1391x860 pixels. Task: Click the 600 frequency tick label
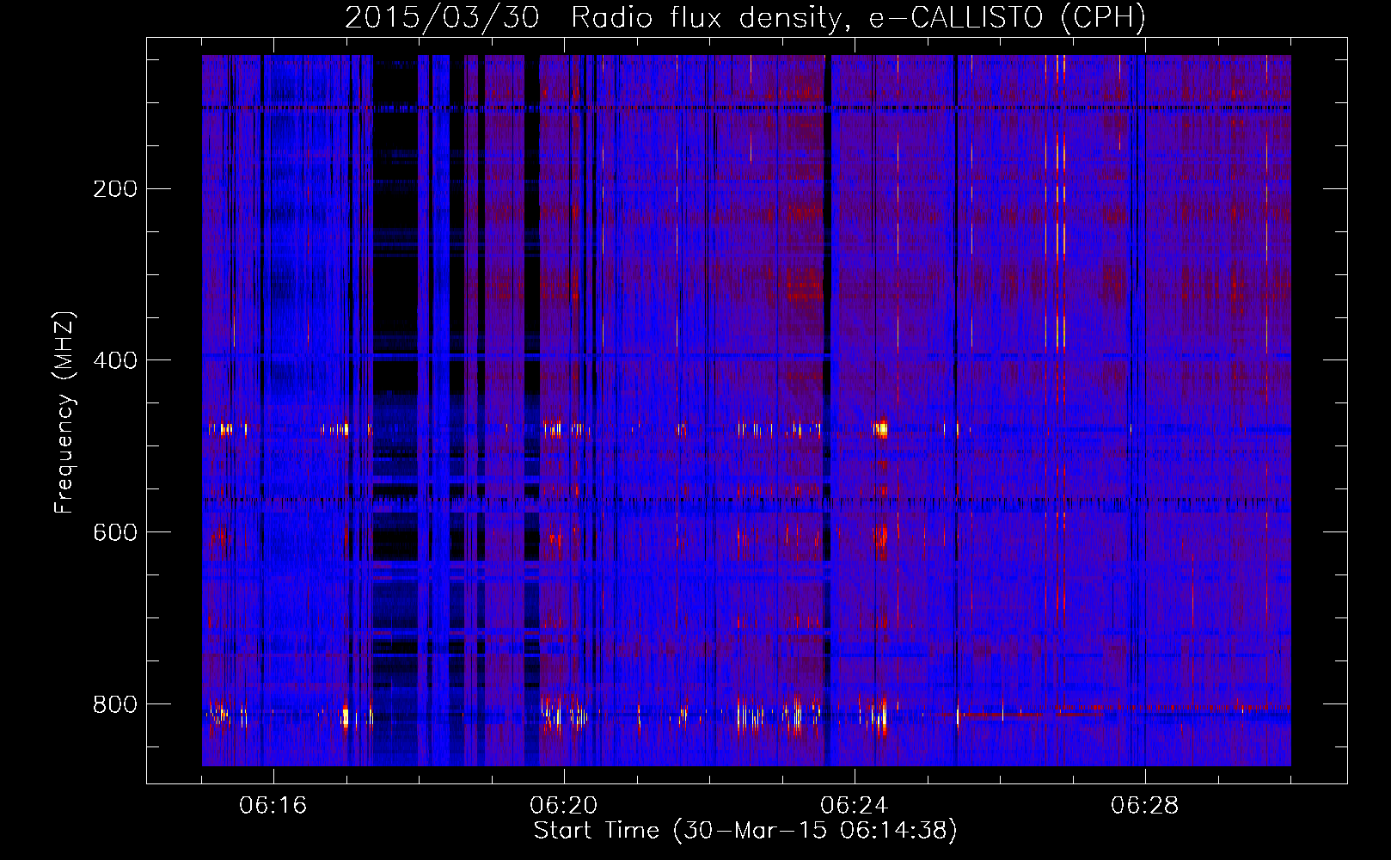[x=115, y=532]
